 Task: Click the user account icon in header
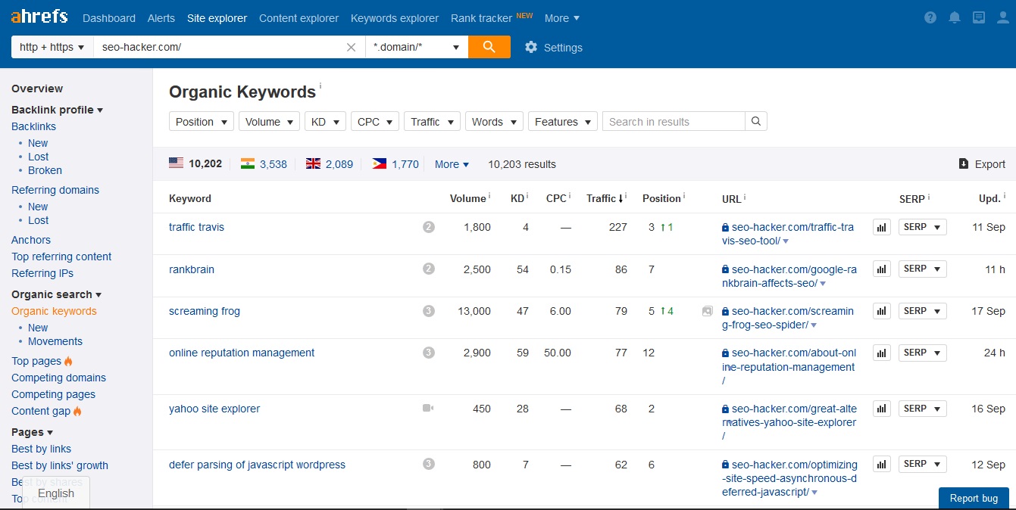(x=1002, y=18)
